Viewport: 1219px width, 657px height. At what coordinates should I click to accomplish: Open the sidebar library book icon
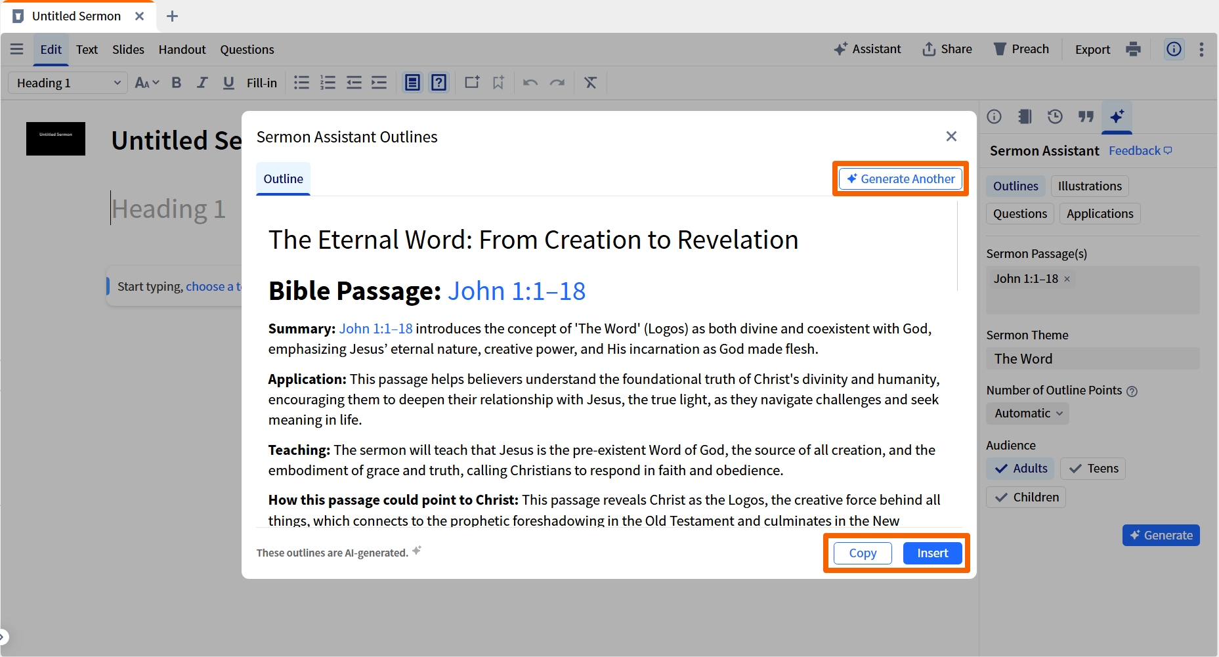(x=1025, y=117)
